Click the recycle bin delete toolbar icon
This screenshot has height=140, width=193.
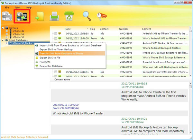click(x=69, y=16)
